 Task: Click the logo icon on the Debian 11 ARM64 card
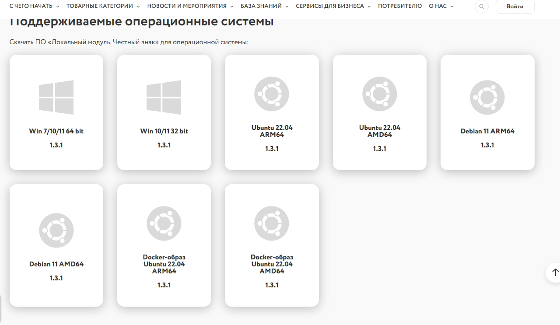point(487,97)
